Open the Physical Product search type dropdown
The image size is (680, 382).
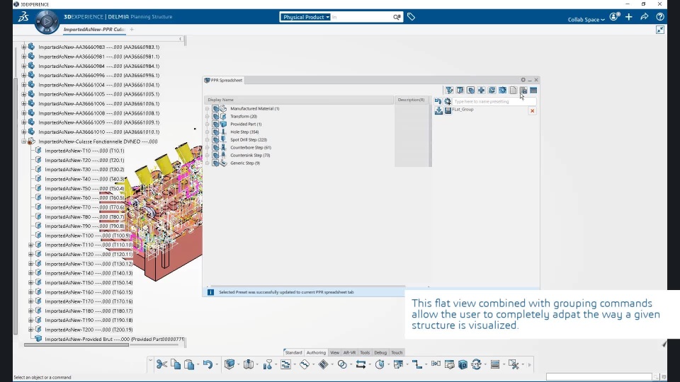(x=305, y=17)
